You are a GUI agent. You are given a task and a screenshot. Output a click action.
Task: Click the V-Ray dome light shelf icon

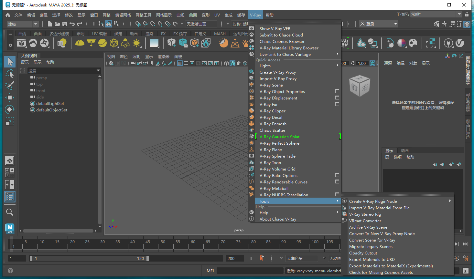[80, 43]
